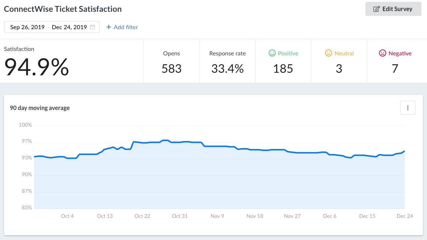Open the chart options three-dot menu
This screenshot has width=427, height=240.
(x=408, y=108)
